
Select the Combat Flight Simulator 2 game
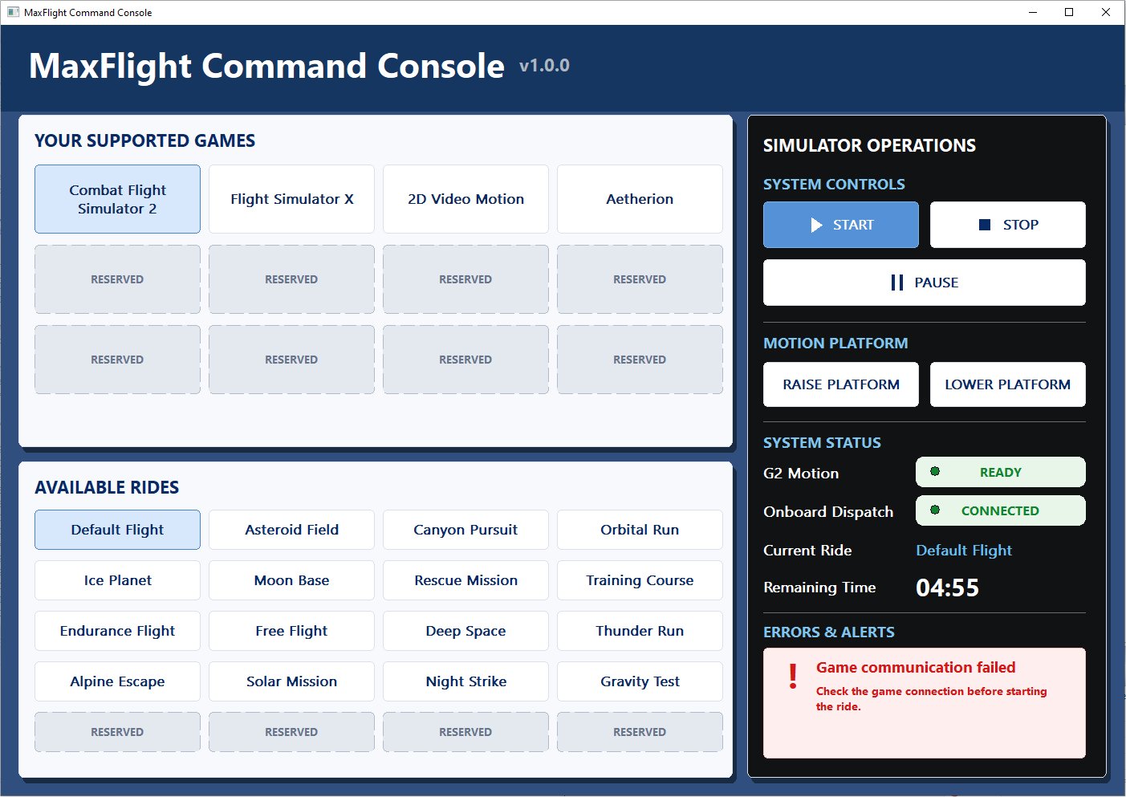pyautogui.click(x=117, y=199)
